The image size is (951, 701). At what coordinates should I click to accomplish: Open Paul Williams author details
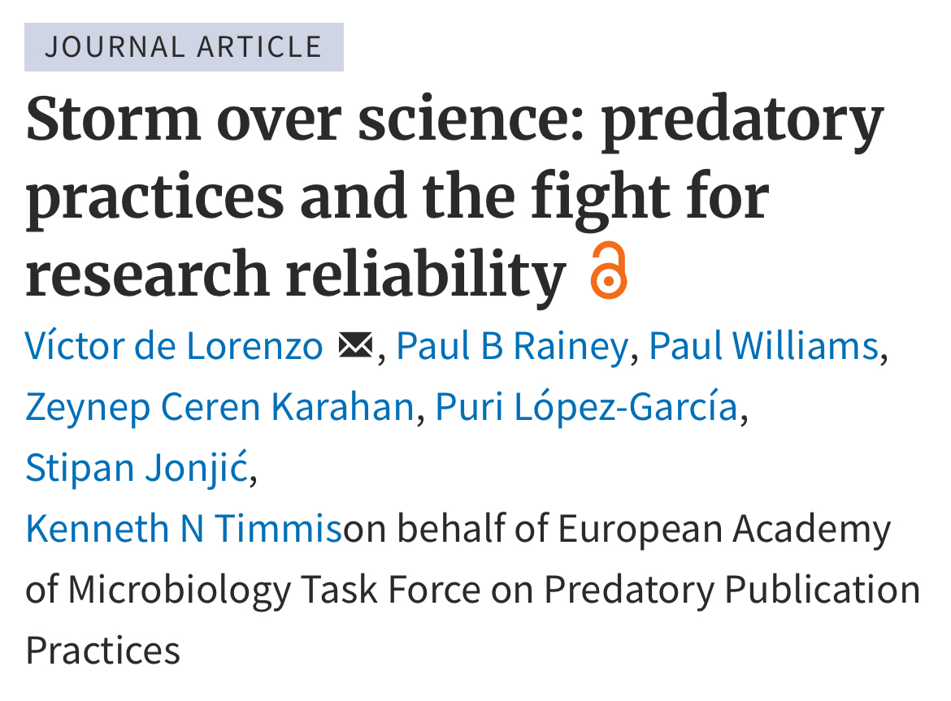tap(764, 347)
